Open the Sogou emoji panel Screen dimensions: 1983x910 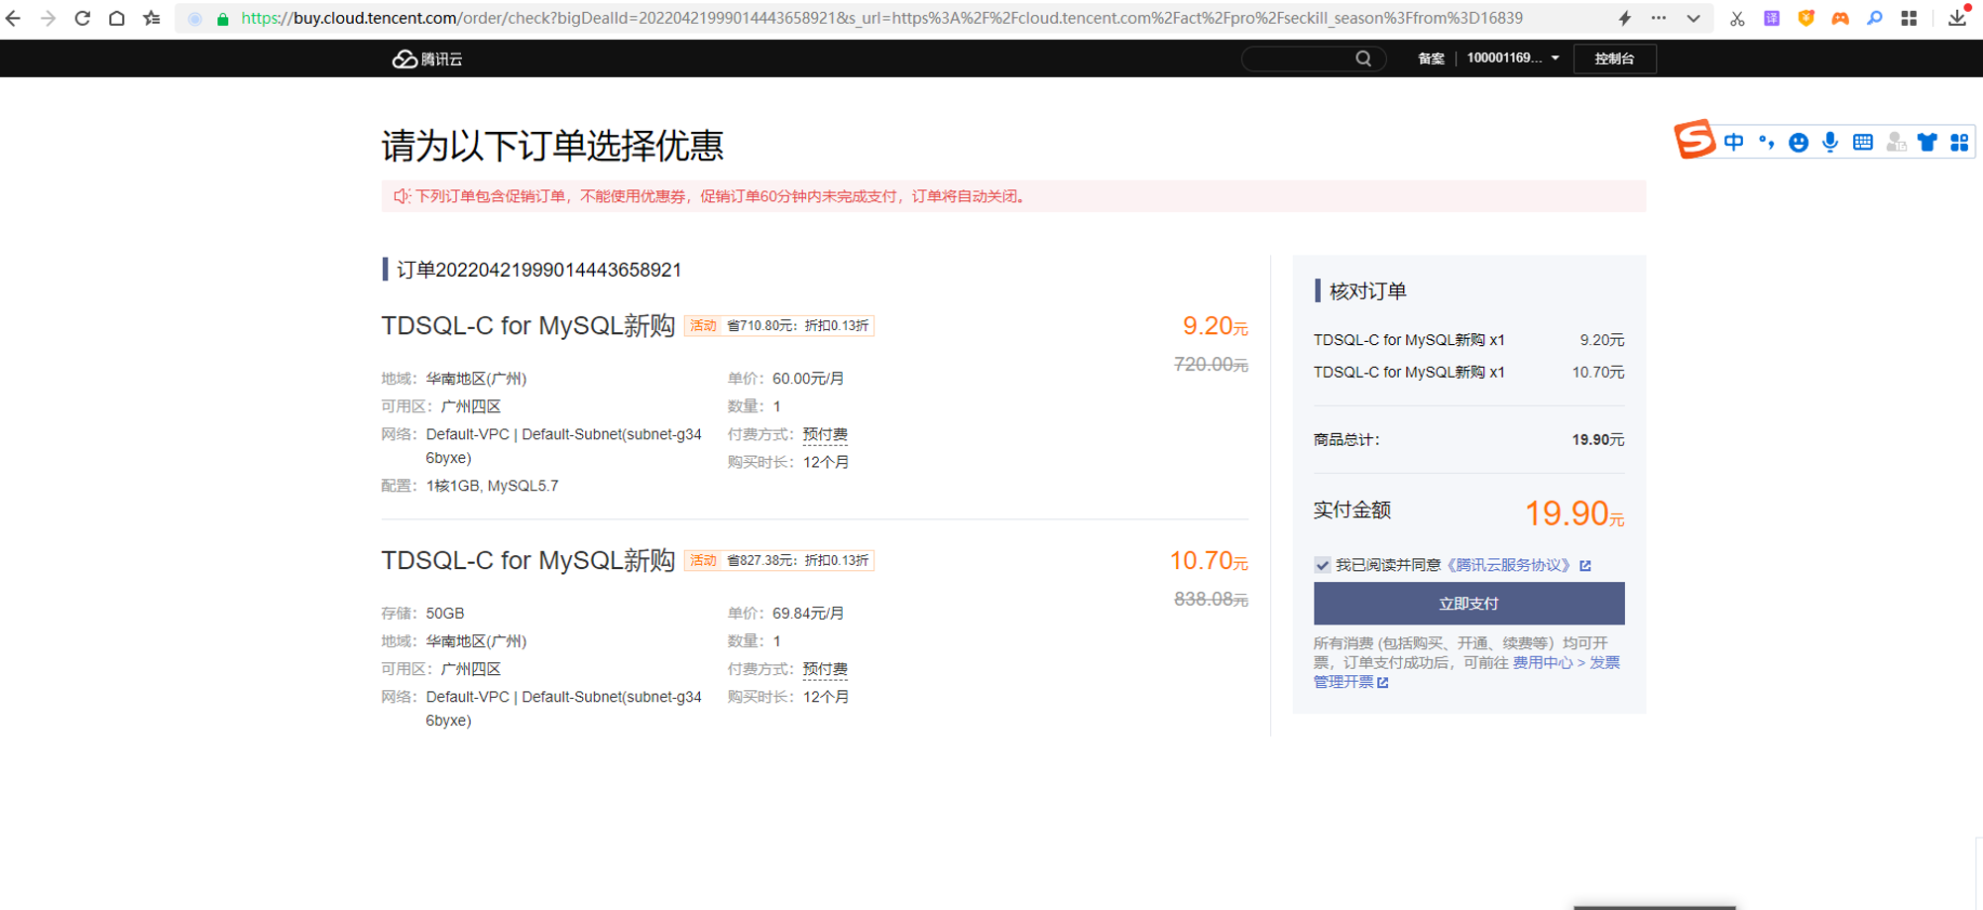(x=1799, y=142)
